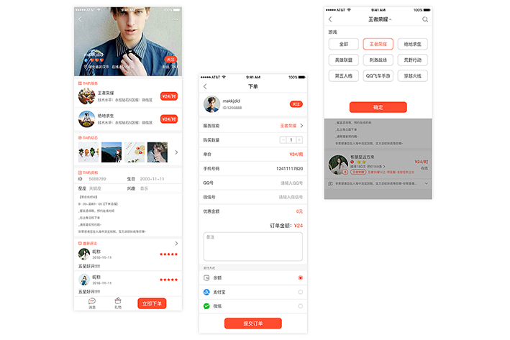Expand all reviews with 最新评论 chevron
The height and width of the screenshot is (340, 510).
pos(176,244)
